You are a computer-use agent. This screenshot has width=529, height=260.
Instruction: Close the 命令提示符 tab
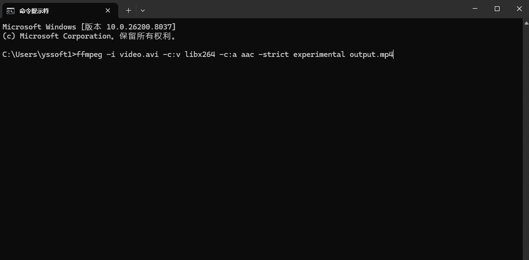pyautogui.click(x=108, y=11)
